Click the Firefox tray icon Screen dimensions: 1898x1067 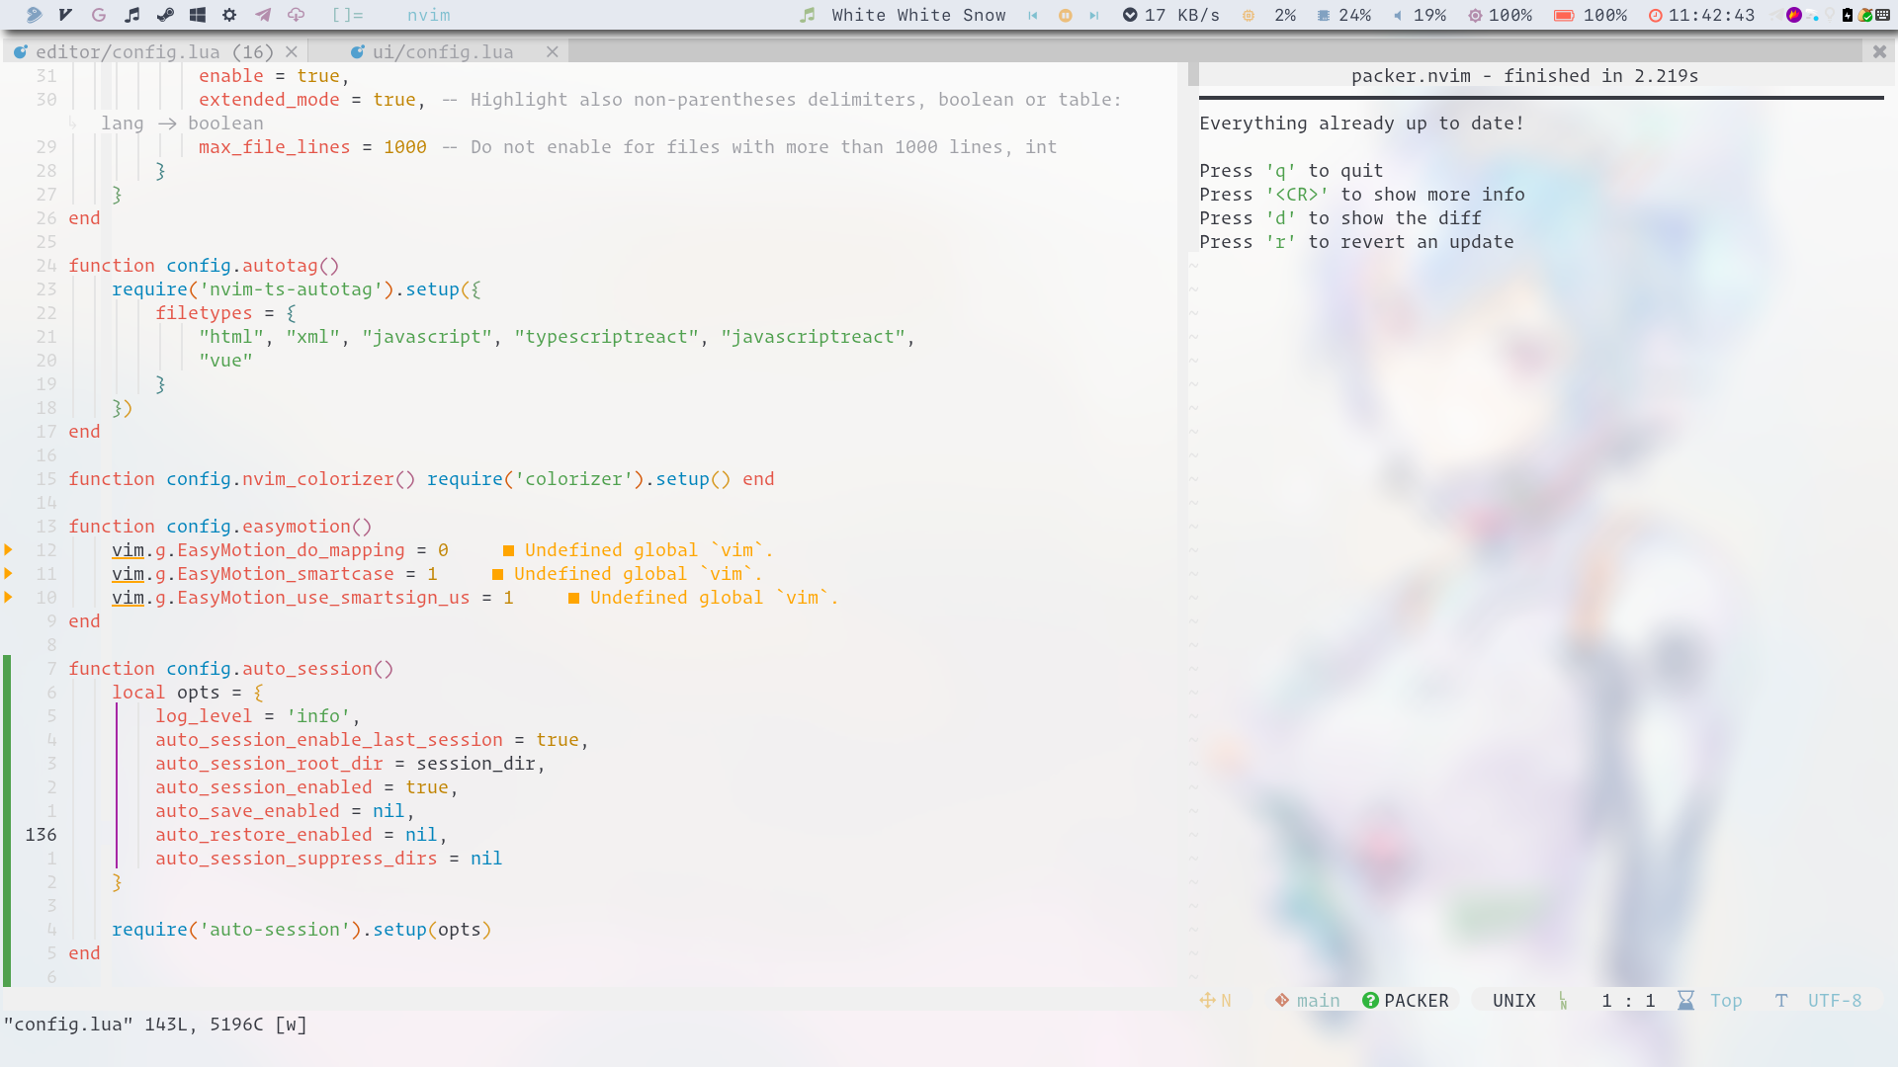(1793, 15)
